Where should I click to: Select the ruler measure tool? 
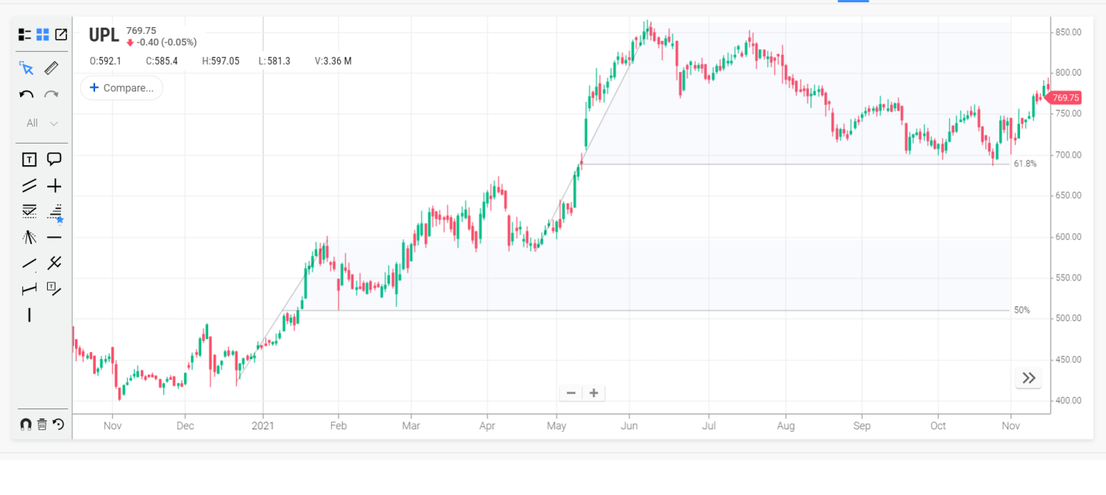pos(52,68)
